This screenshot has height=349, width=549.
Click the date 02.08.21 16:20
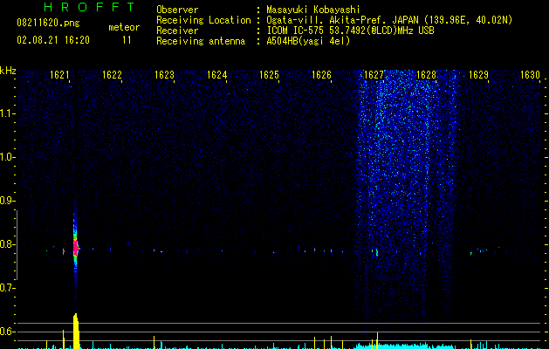tap(53, 40)
